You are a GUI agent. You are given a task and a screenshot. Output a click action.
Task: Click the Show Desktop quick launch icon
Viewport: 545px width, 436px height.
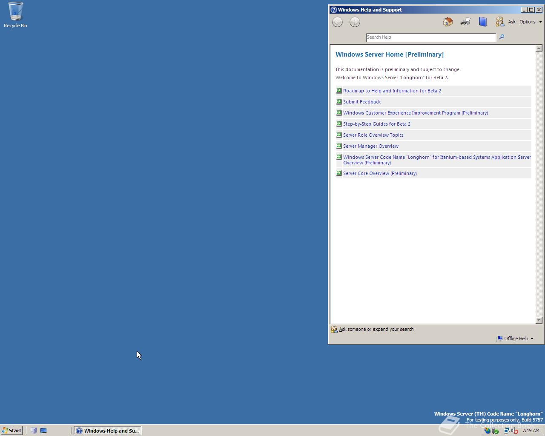(43, 430)
